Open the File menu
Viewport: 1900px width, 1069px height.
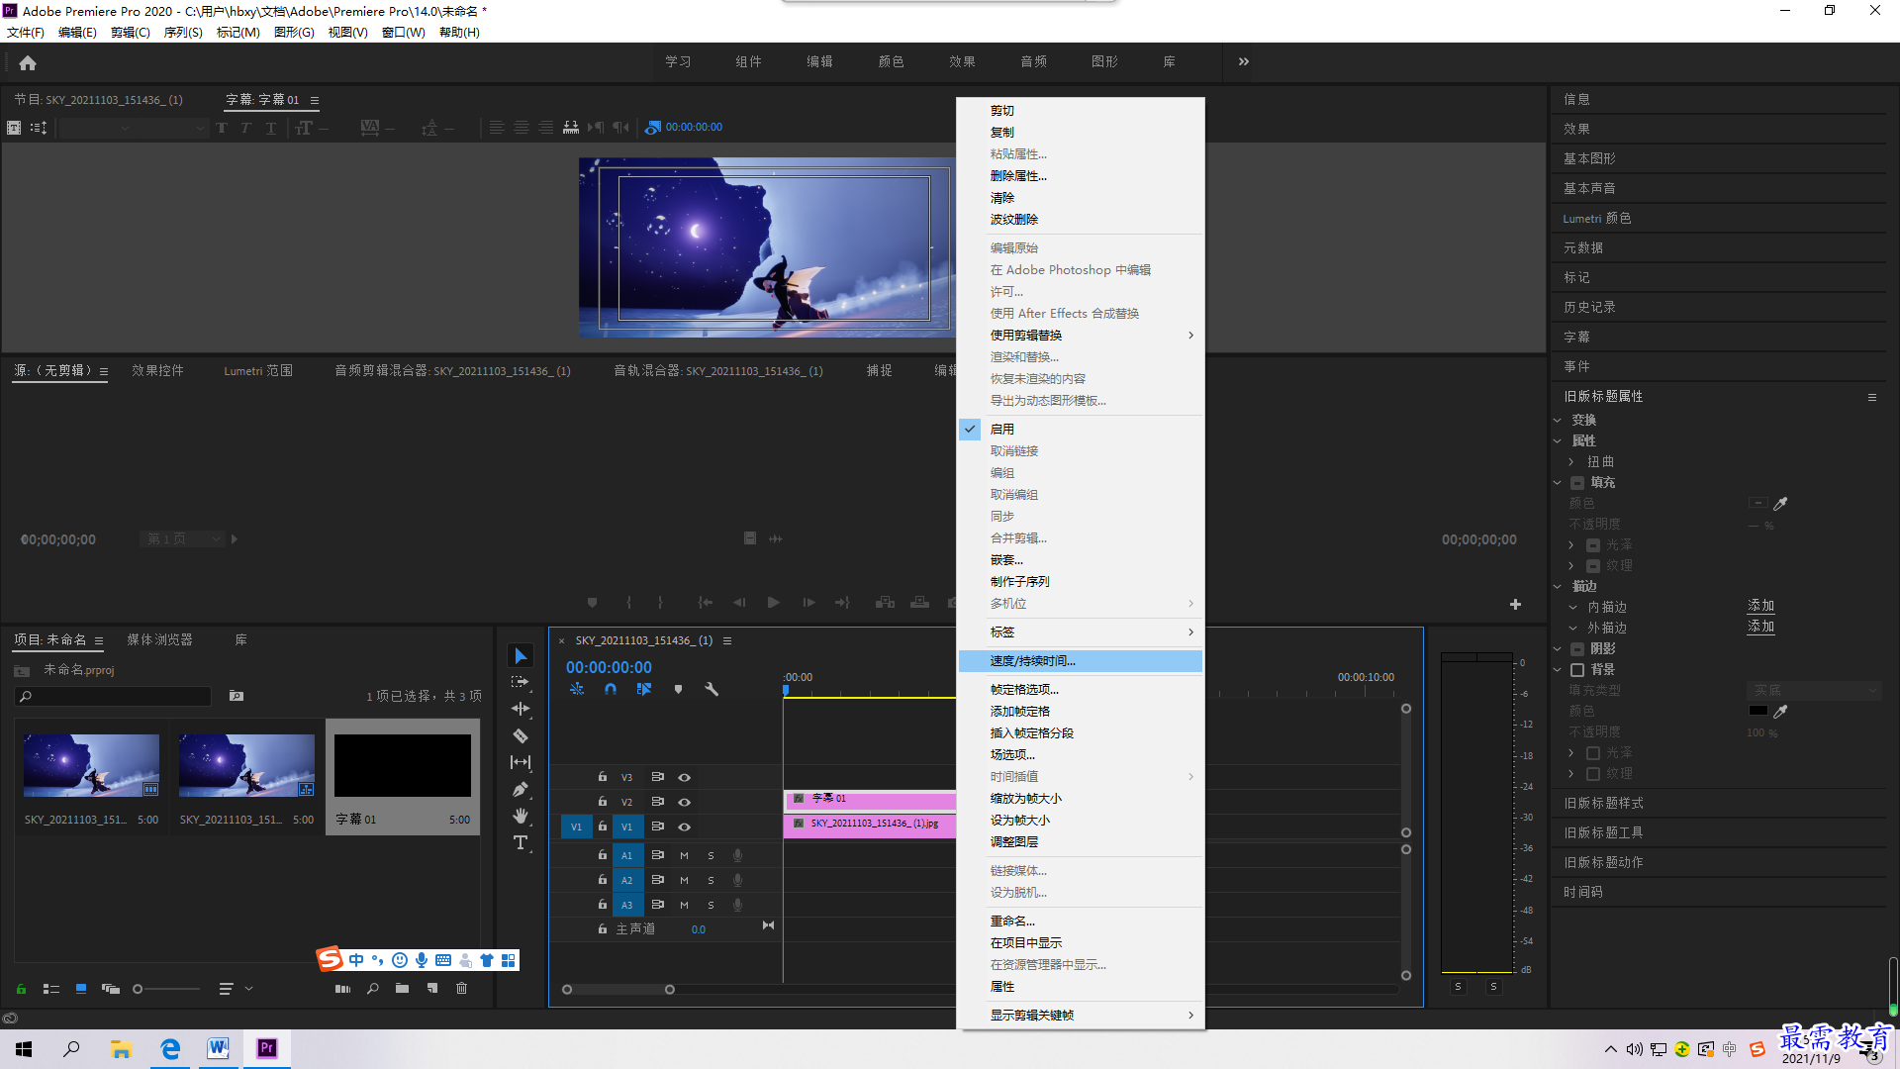(x=26, y=32)
